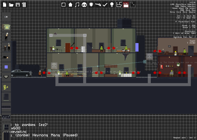Select the skull marker between buildings

[149, 56]
